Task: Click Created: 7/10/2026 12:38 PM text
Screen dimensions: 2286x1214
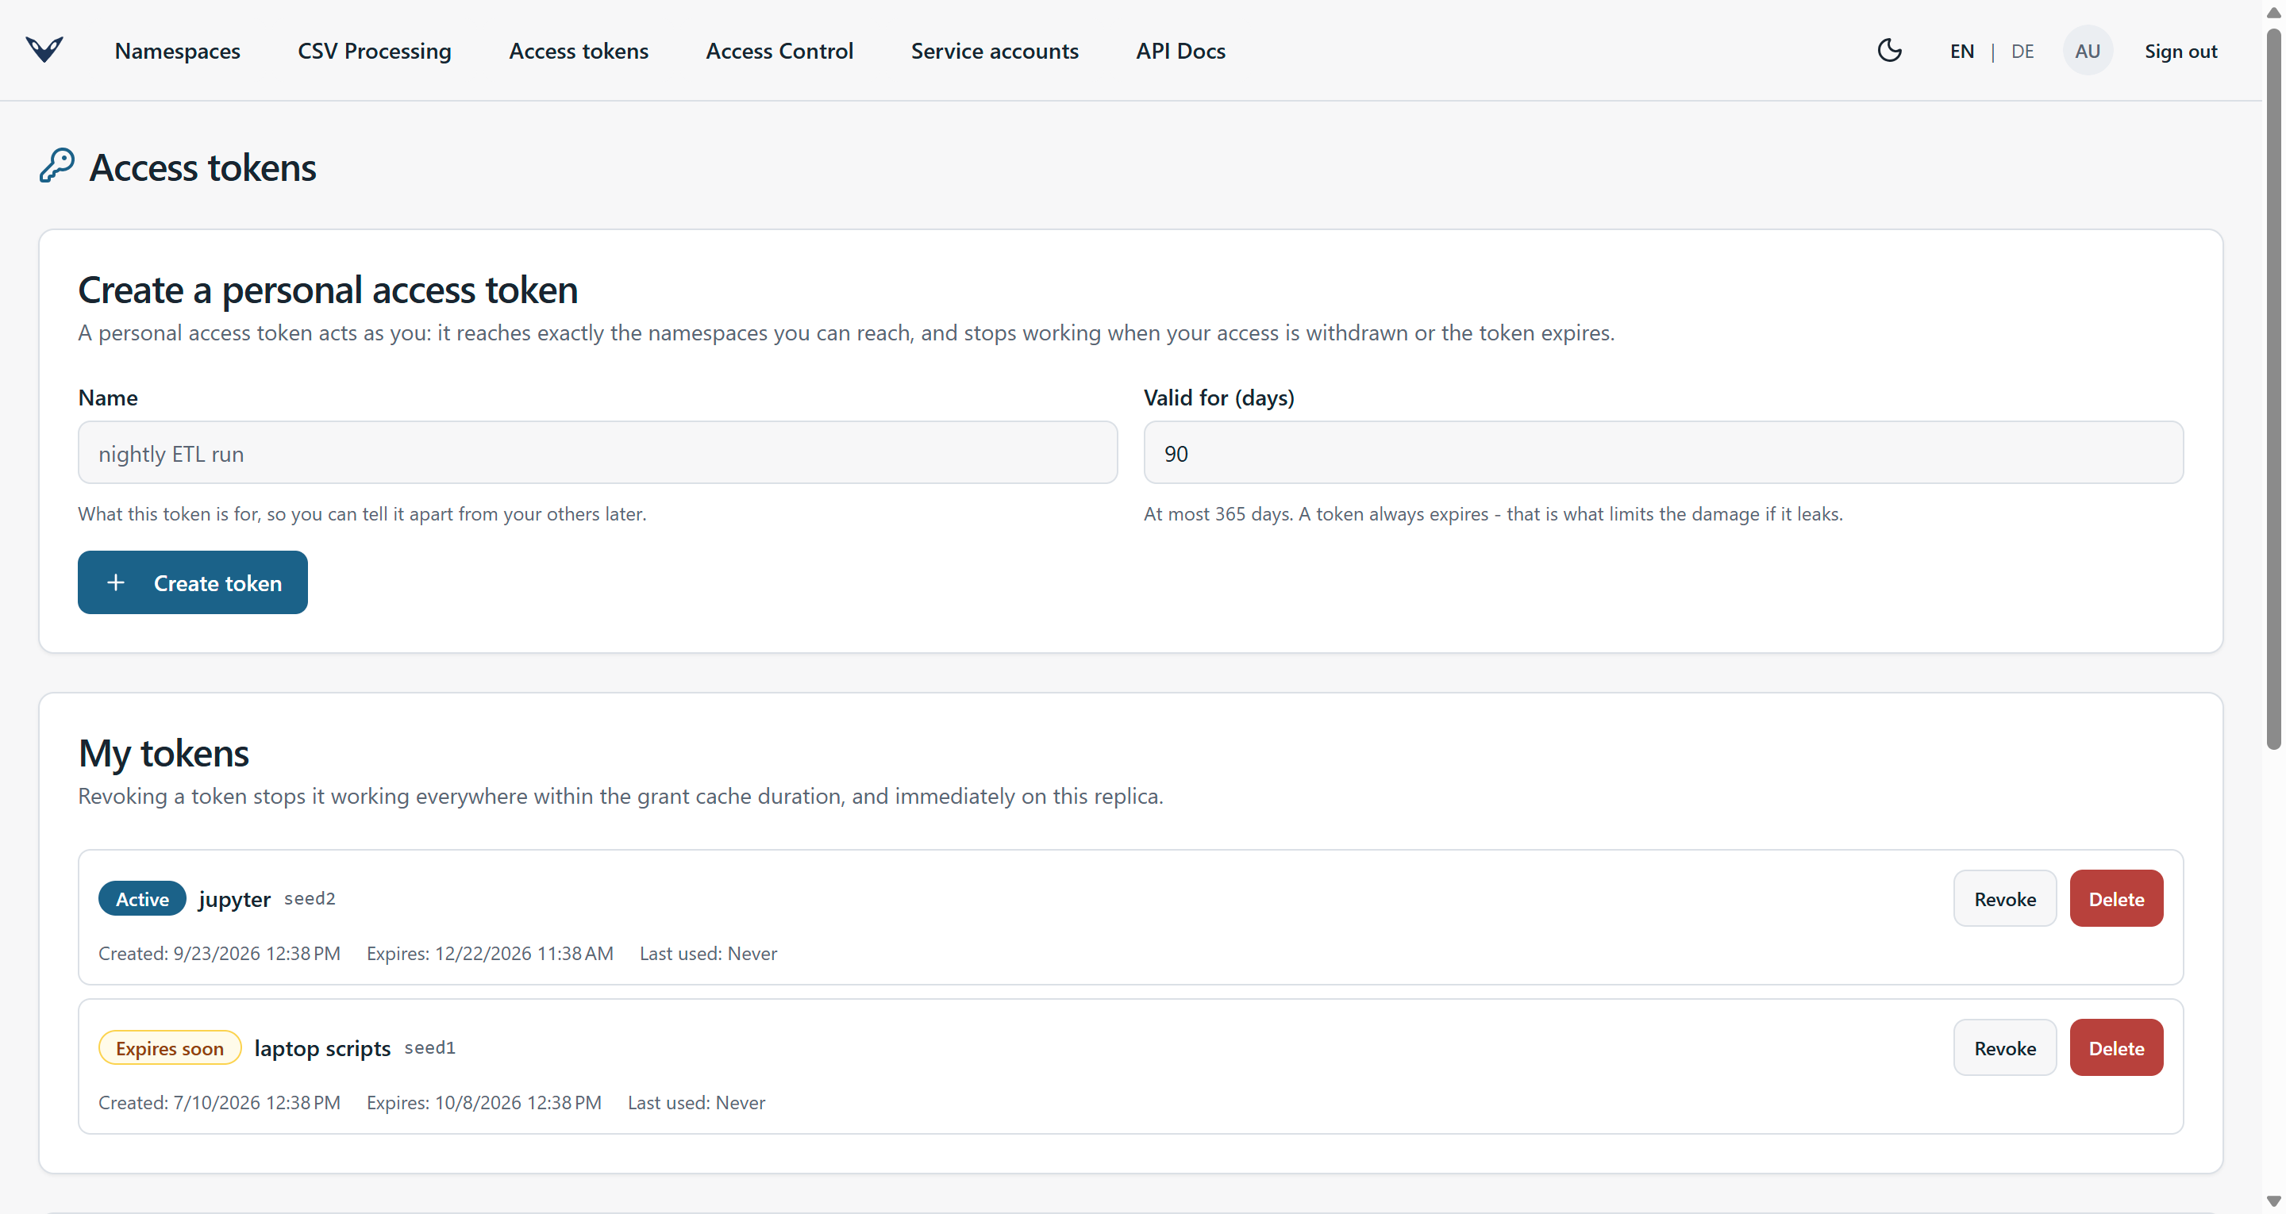Action: [219, 1102]
